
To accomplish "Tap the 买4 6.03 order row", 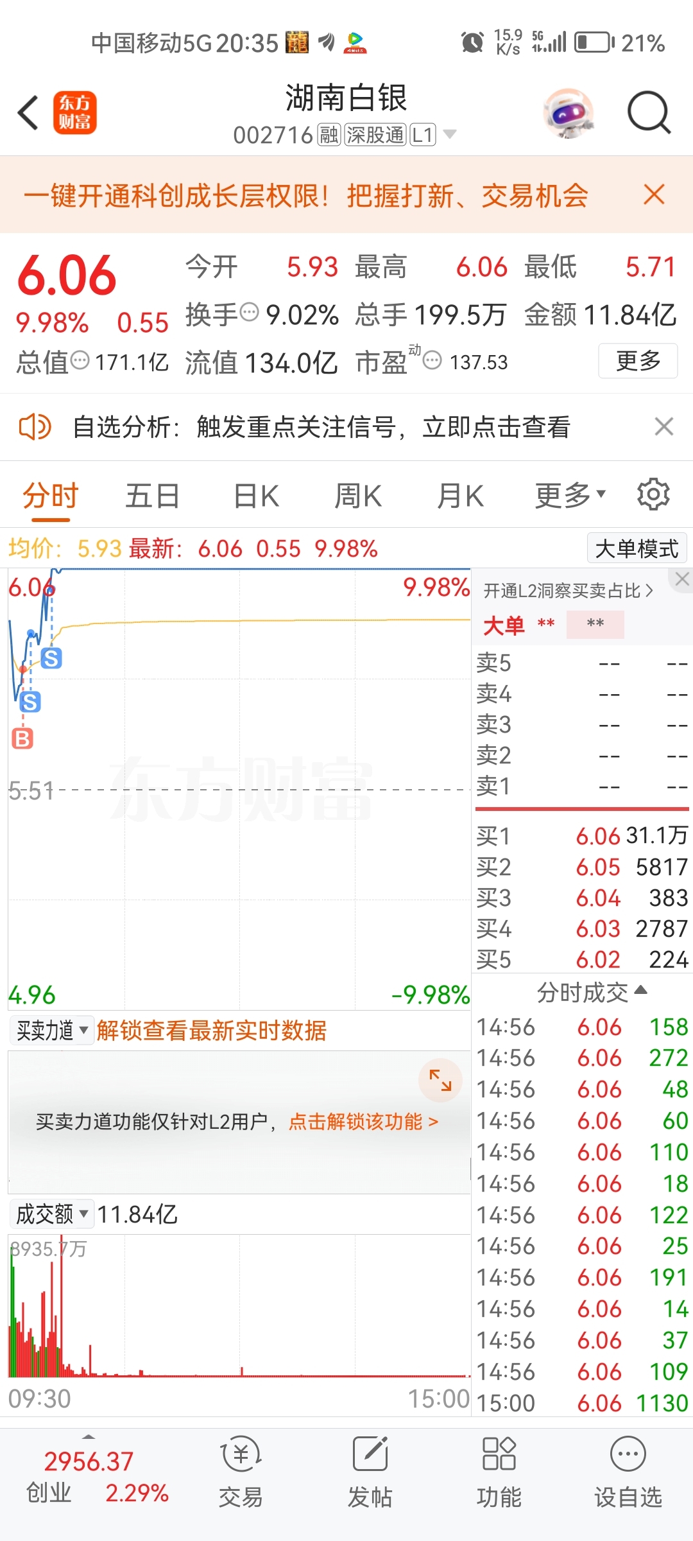I will pyautogui.click(x=582, y=928).
